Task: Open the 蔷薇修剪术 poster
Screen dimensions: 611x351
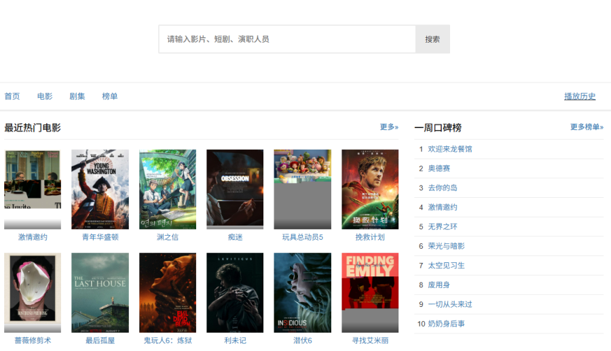Action: (x=33, y=293)
